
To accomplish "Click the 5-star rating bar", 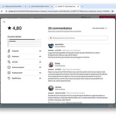I will (x=25, y=39).
